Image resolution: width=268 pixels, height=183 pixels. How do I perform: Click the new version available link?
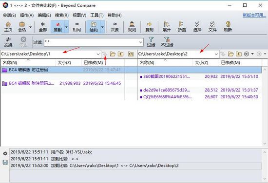coord(254,15)
